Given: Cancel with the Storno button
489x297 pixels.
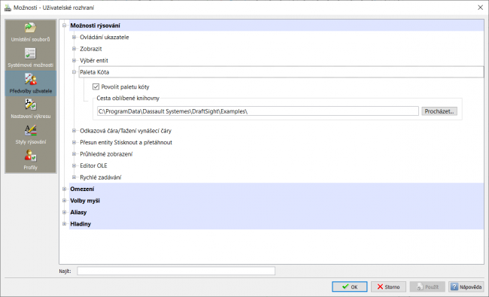Looking at the screenshot, I should click(x=388, y=286).
